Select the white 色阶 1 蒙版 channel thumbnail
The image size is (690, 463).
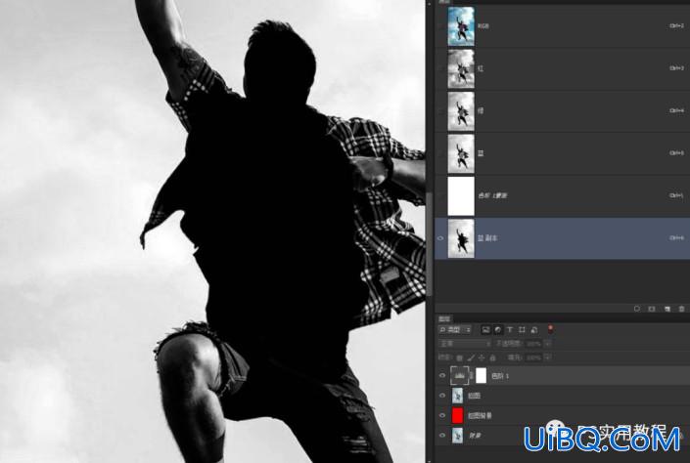[x=461, y=195]
